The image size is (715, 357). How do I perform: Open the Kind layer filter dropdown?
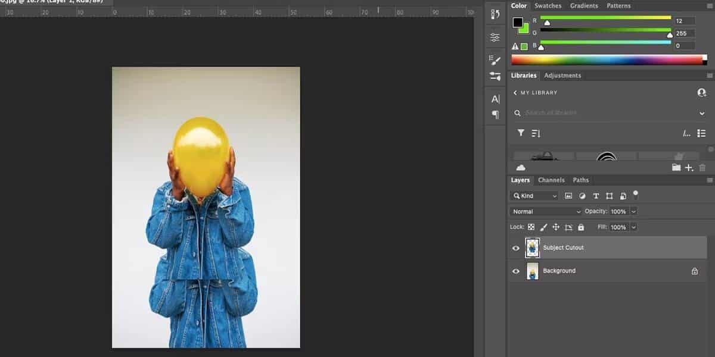pos(533,195)
